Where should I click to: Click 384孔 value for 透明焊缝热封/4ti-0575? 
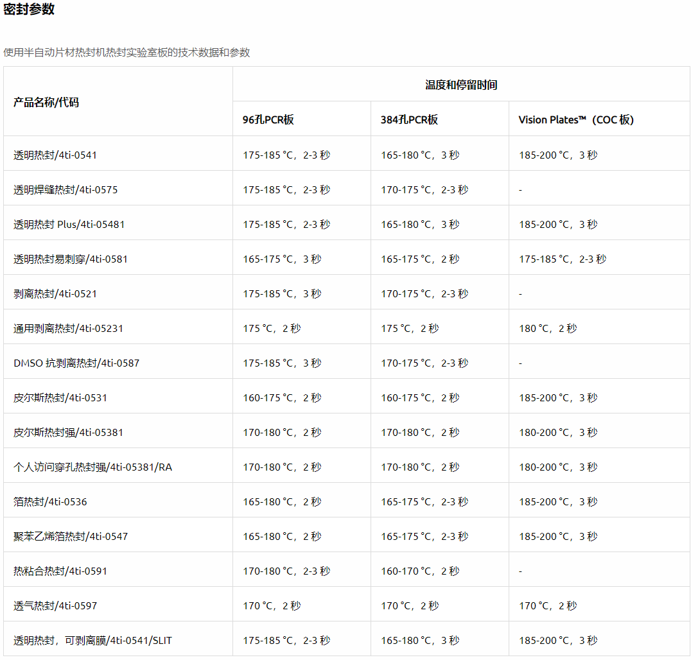(x=424, y=189)
